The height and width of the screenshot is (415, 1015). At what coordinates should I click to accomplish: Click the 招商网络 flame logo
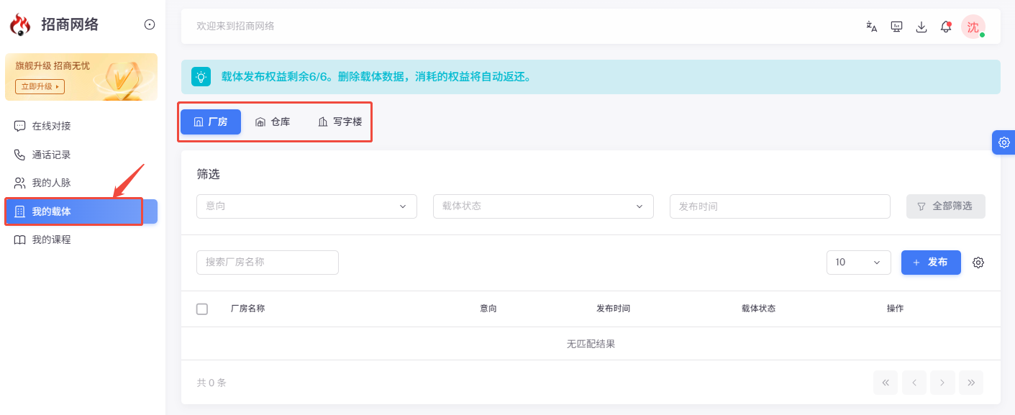pyautogui.click(x=20, y=25)
